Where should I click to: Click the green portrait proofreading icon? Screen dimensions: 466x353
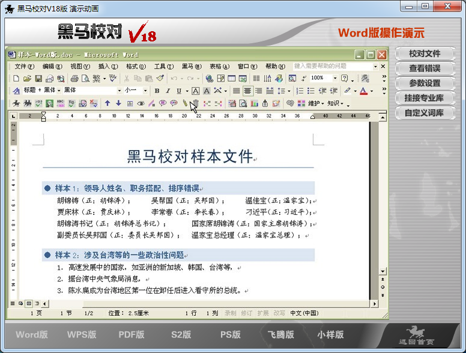point(50,103)
